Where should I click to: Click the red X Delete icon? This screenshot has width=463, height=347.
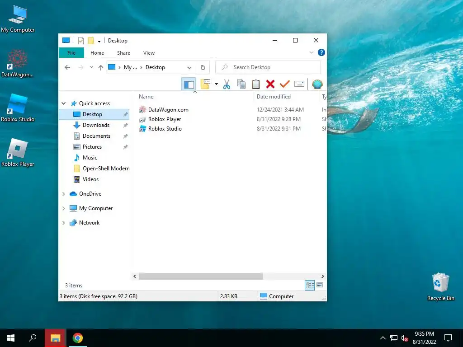(270, 84)
